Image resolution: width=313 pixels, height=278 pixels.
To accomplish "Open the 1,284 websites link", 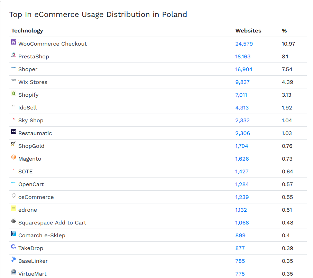I will tap(242, 184).
